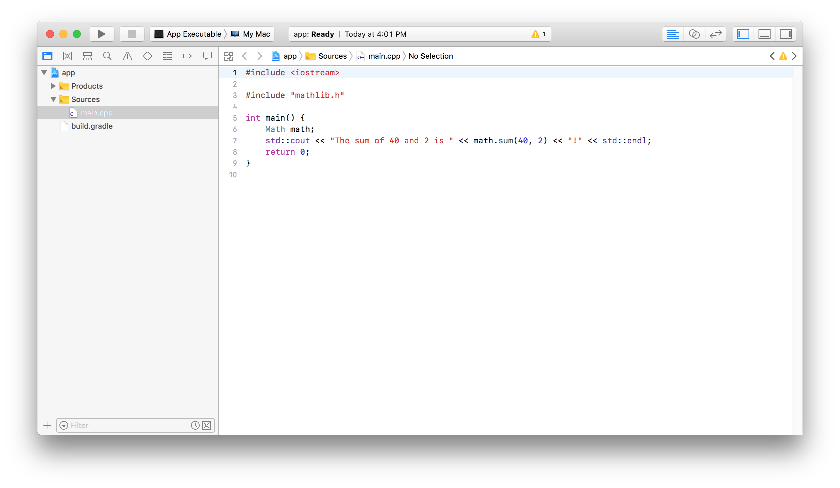Click the Run button to build app

[x=102, y=34]
